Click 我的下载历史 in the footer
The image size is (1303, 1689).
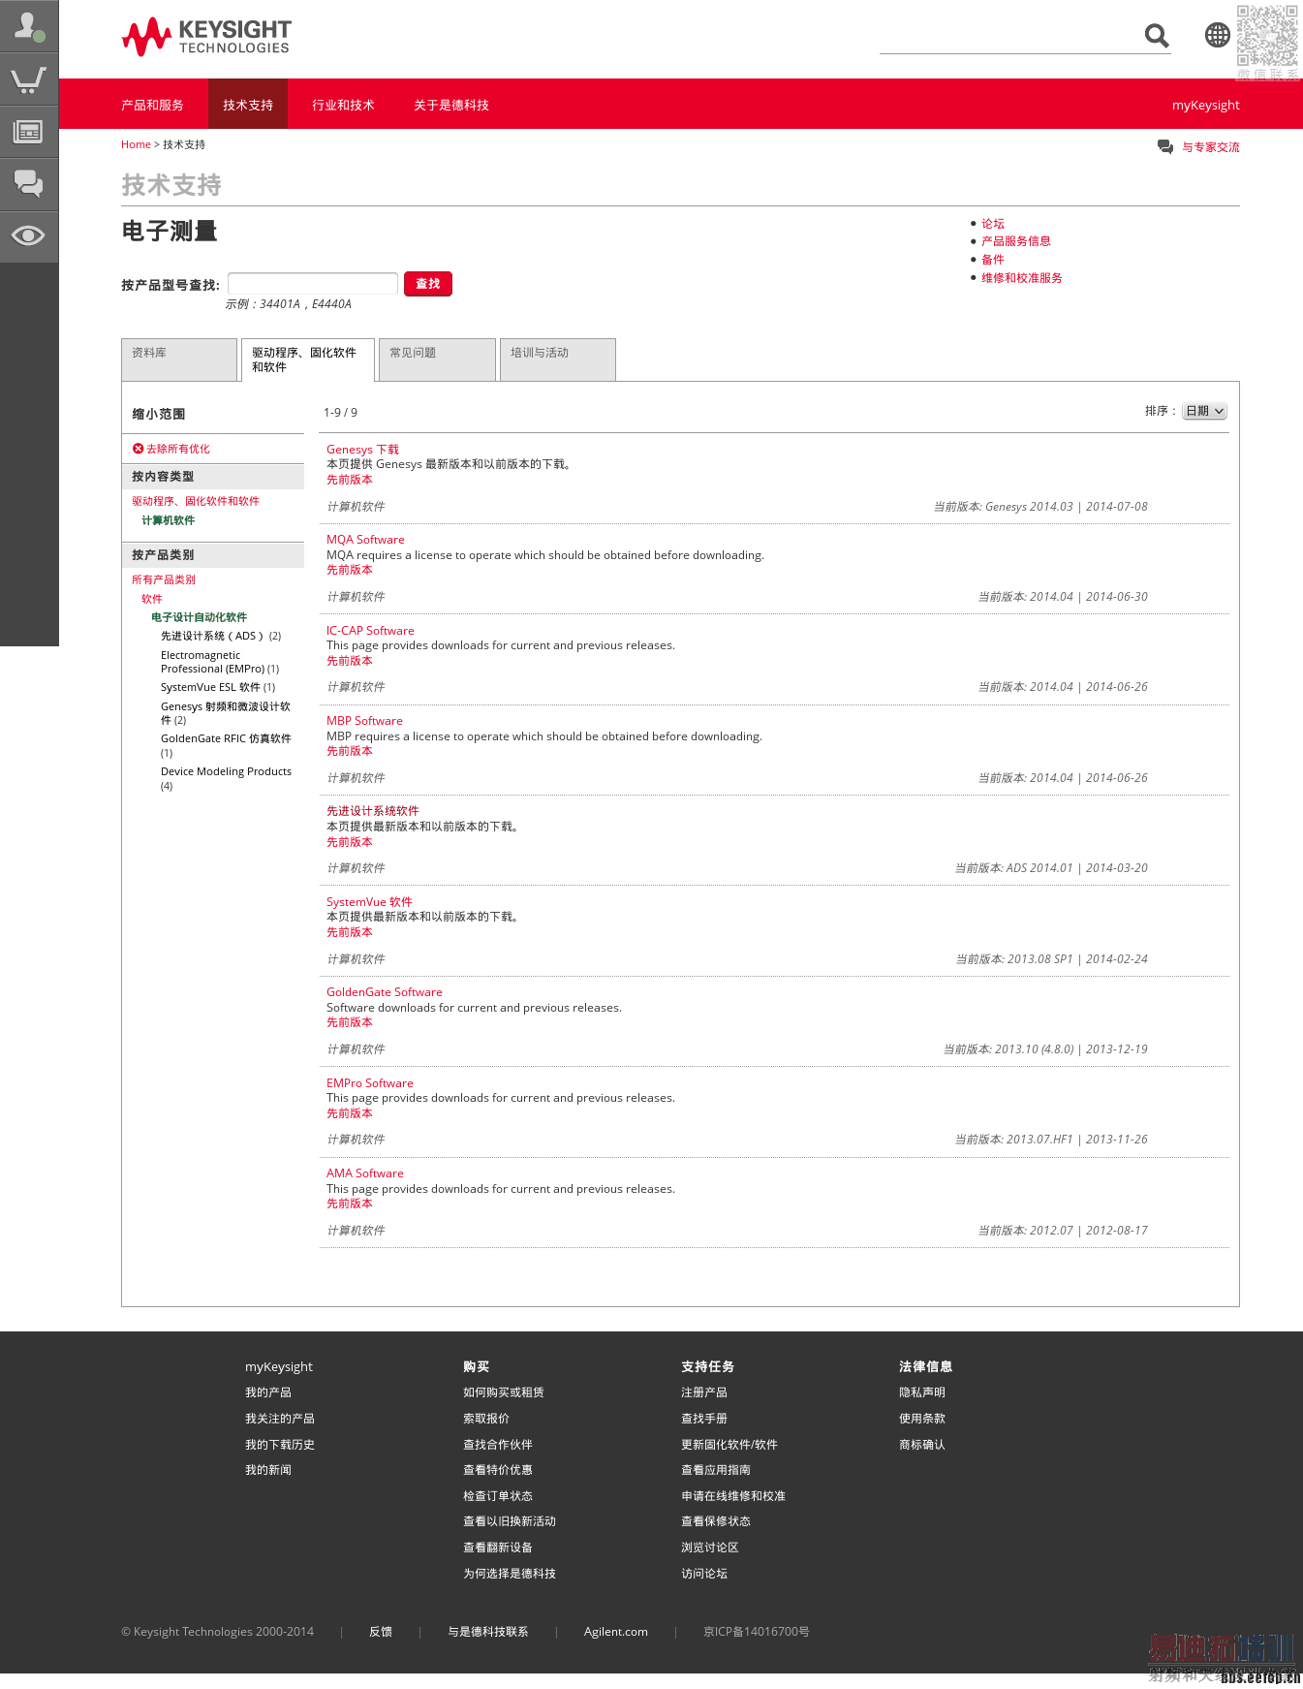280,1445
